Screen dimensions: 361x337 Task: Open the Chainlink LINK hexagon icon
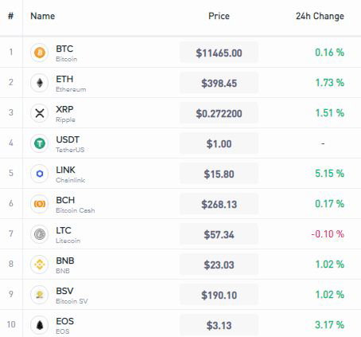point(40,174)
